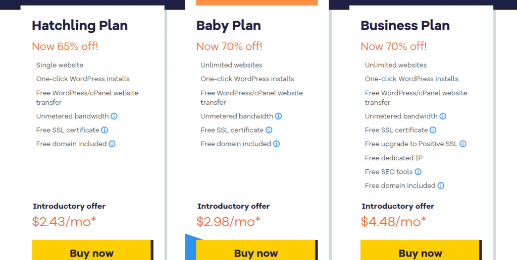Click Buy now under Baby Plan
The height and width of the screenshot is (260, 517).
click(256, 250)
